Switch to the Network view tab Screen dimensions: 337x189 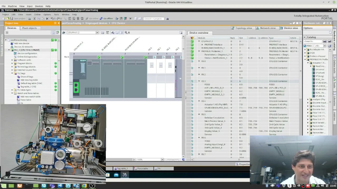pyautogui.click(x=266, y=28)
